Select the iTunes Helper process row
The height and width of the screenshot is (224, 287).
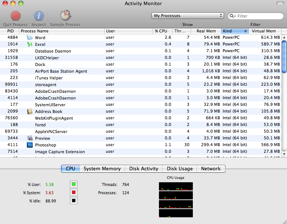click(x=141, y=78)
